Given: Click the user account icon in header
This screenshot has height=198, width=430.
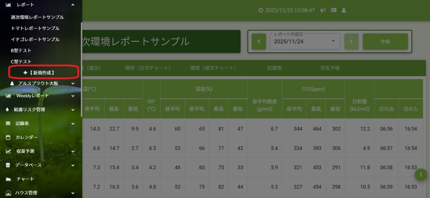Looking at the screenshot, I should [x=344, y=10].
